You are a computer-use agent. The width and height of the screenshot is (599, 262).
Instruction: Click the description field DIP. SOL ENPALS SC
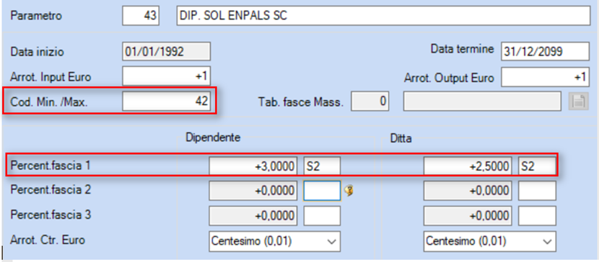tap(383, 16)
